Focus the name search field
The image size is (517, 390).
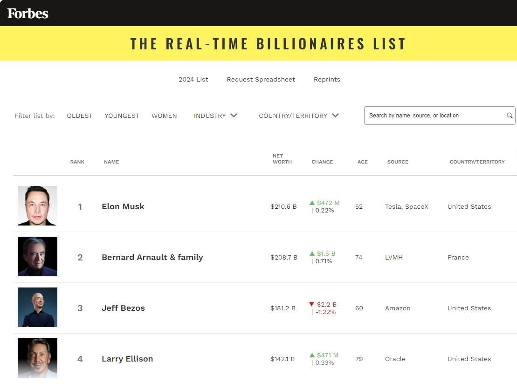tap(434, 116)
